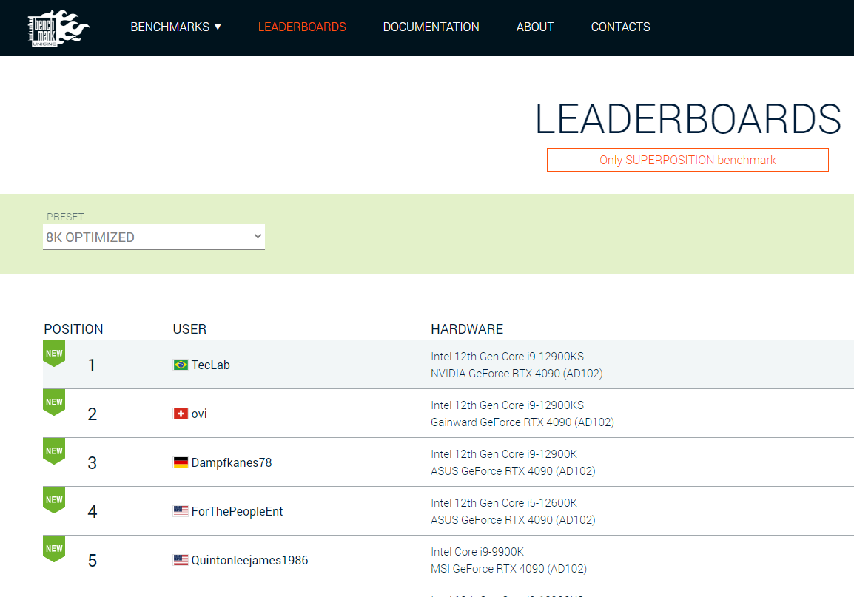
Task: Click the US flag next to ForThePeopleEnt
Action: pos(181,511)
